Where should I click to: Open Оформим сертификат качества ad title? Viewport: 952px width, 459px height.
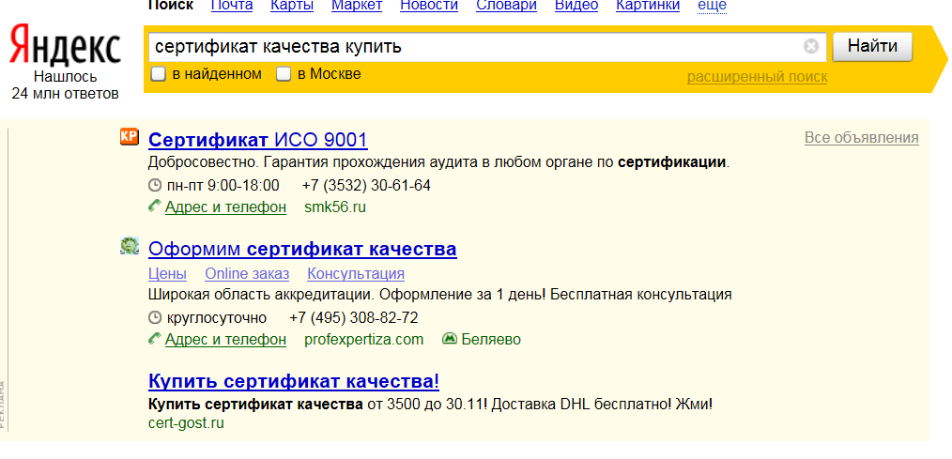(x=302, y=249)
